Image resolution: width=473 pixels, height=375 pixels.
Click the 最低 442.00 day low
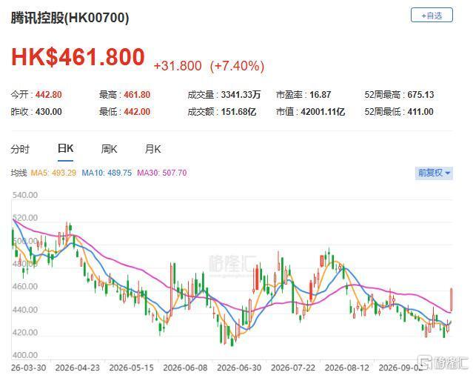tap(124, 112)
